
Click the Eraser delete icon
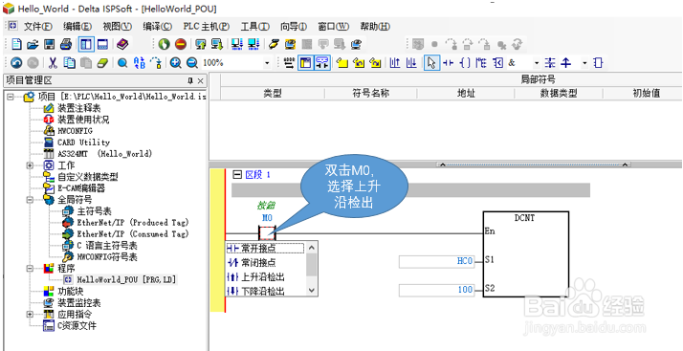click(102, 63)
